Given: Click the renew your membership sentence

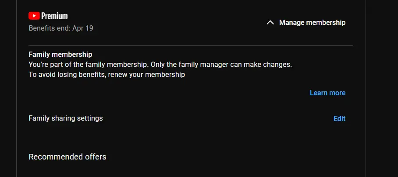Looking at the screenshot, I should click(107, 75).
